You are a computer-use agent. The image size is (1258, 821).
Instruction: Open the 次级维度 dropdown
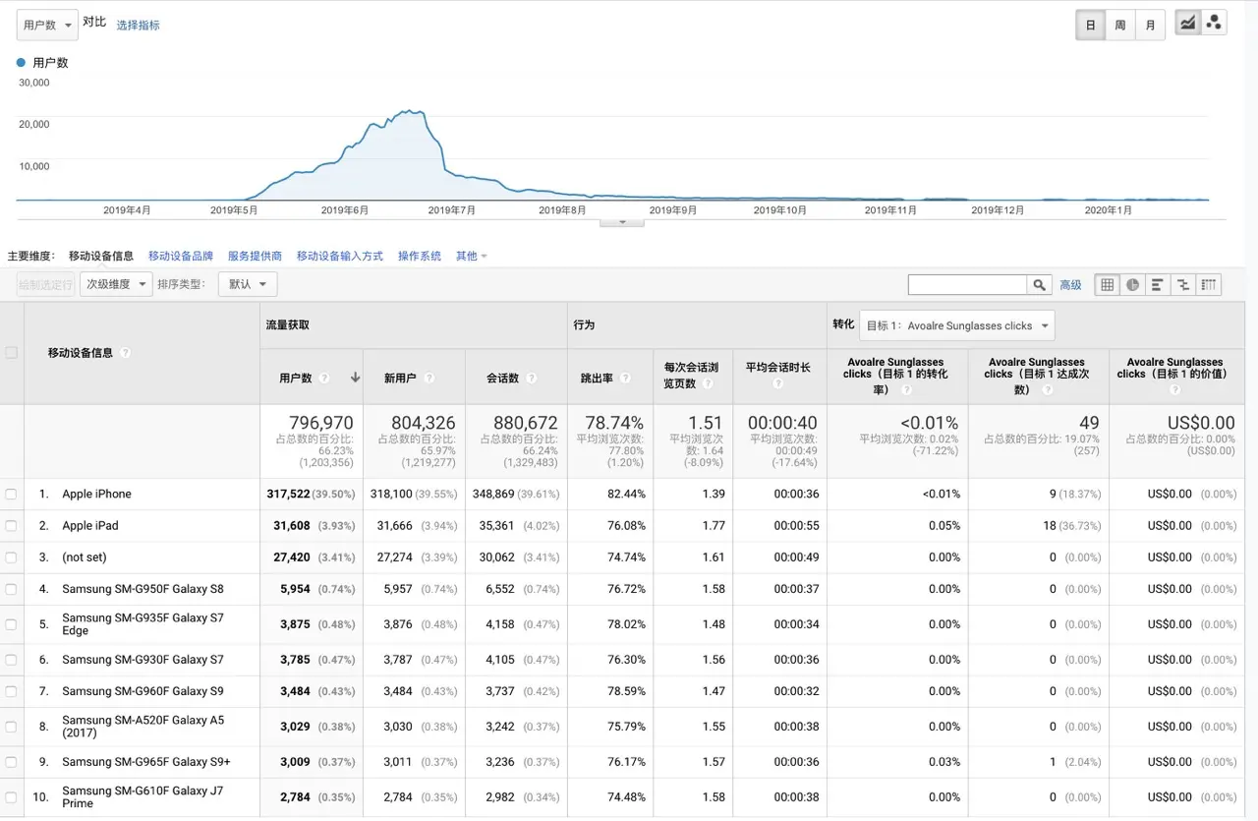[116, 284]
